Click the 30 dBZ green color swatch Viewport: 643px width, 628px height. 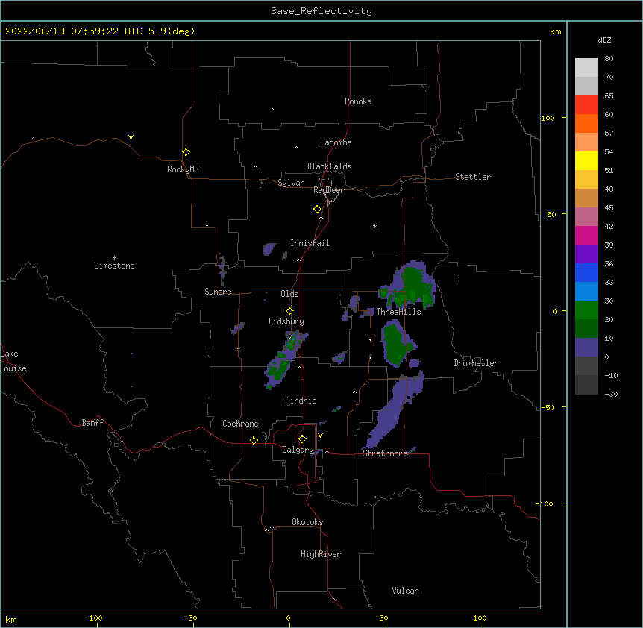pyautogui.click(x=586, y=310)
